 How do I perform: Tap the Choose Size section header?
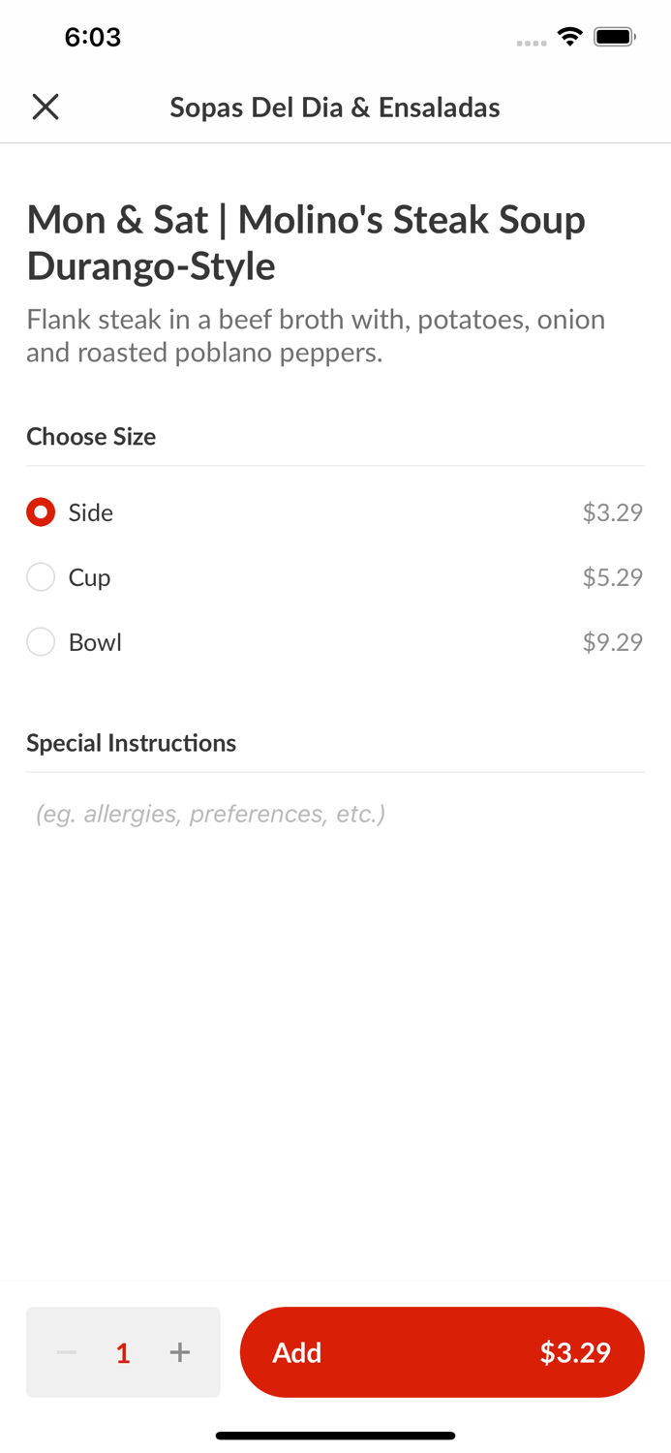[x=91, y=437]
